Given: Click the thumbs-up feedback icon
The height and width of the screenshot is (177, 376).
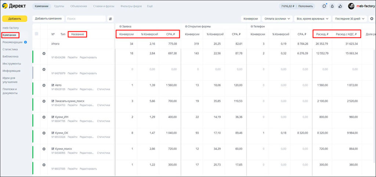Looking at the screenshot, I should (x=340, y=6).
